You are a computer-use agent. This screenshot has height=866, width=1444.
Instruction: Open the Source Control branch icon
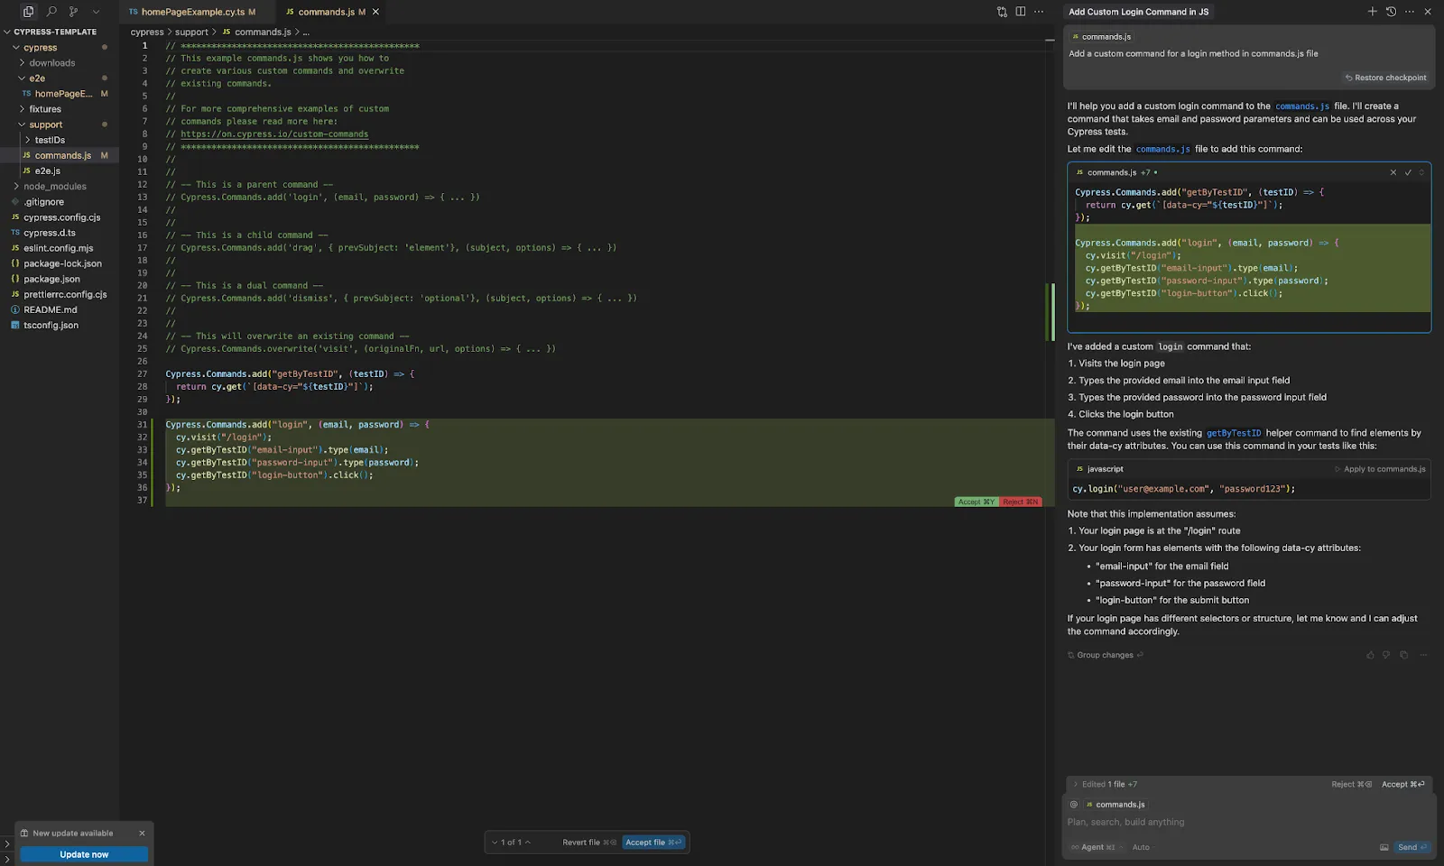pos(74,12)
